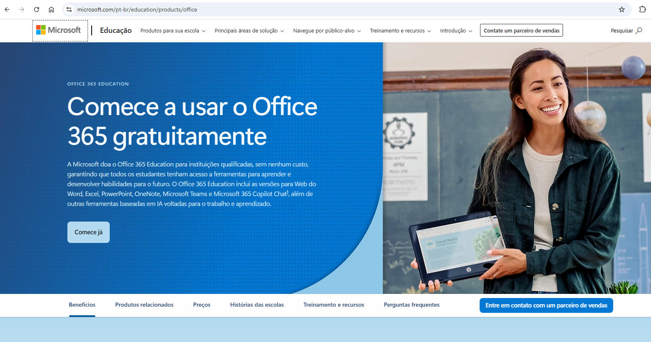The height and width of the screenshot is (342, 651).
Task: View site information icon in address bar
Action: (x=69, y=9)
